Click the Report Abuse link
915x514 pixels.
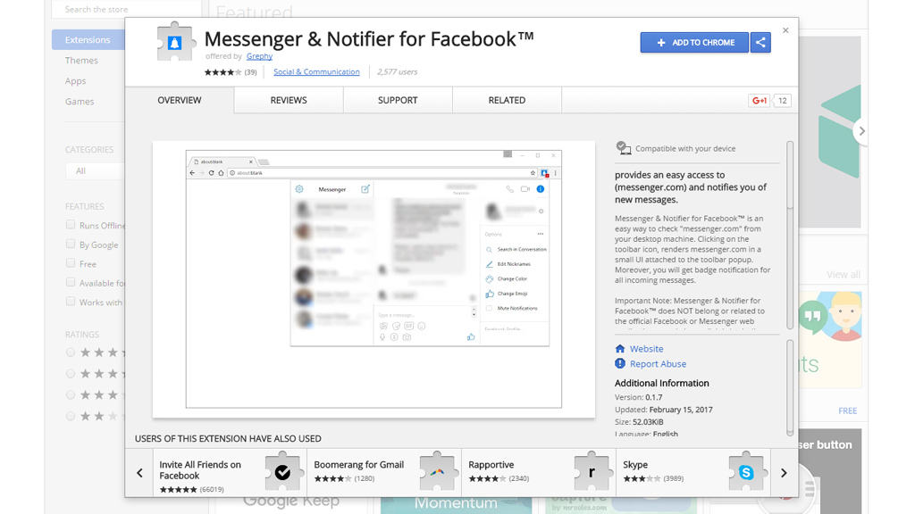point(658,364)
